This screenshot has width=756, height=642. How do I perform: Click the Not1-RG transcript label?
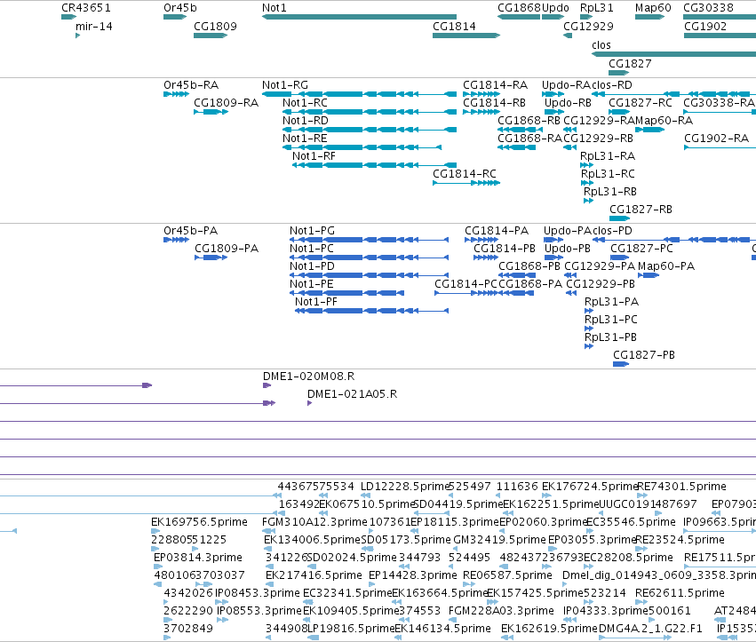(x=285, y=85)
